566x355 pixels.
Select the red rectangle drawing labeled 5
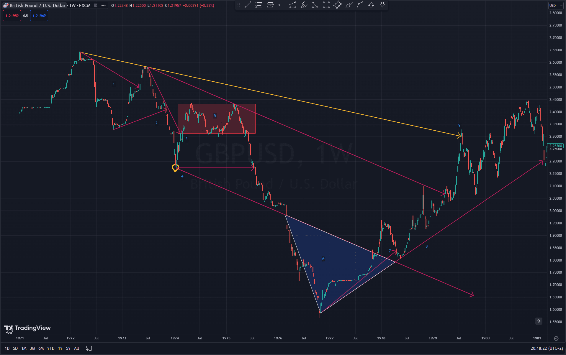(216, 119)
